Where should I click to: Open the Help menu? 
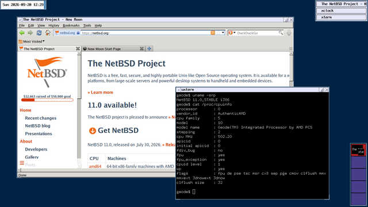[98, 25]
